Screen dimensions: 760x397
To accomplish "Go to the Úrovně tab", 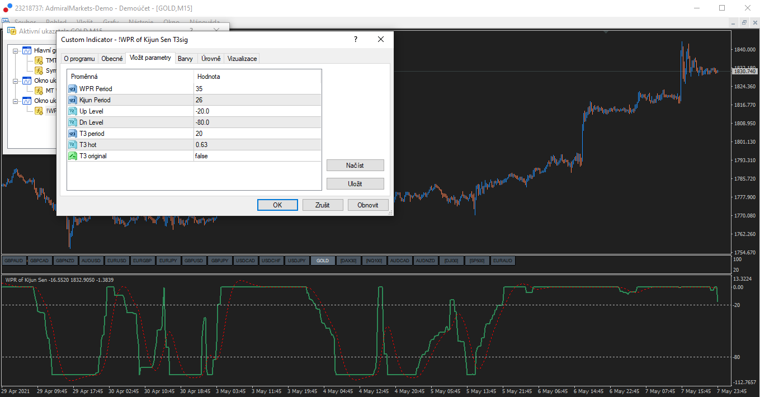I will pyautogui.click(x=211, y=59).
